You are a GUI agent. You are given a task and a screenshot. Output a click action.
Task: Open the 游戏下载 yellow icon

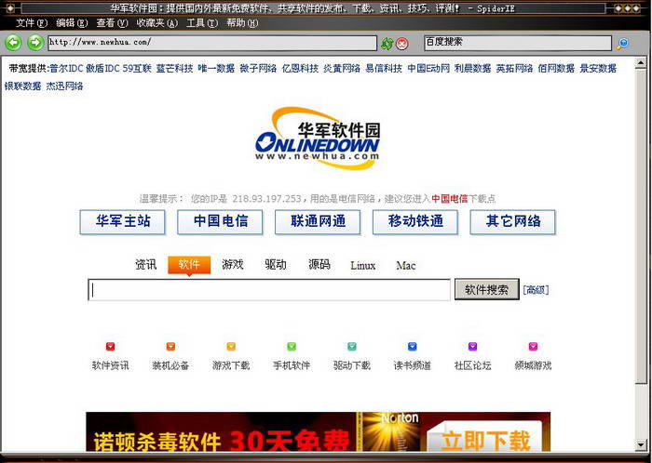(x=231, y=347)
